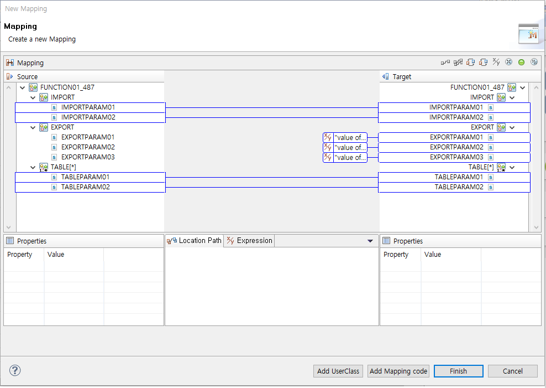Click the green circle toolbar icon
The image size is (546, 388).
pyautogui.click(x=521, y=62)
